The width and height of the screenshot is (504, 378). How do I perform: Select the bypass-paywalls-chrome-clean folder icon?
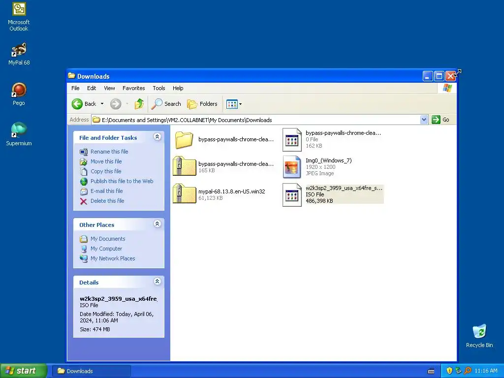pos(184,140)
